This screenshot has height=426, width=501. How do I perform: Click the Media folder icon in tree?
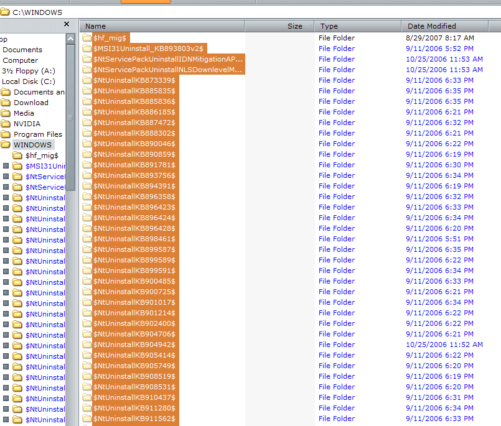(6, 113)
